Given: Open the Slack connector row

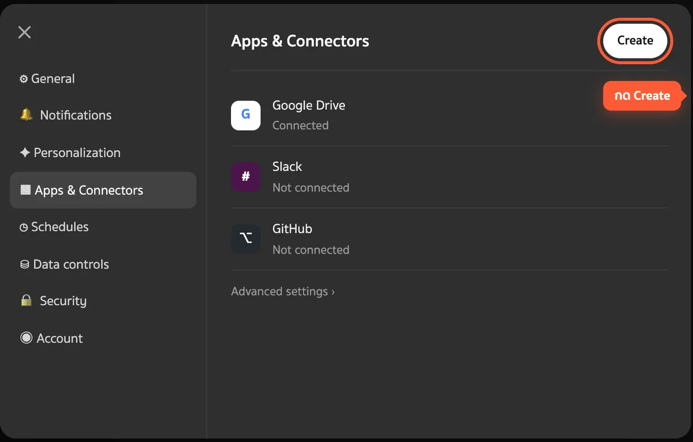Looking at the screenshot, I should click(x=449, y=177).
